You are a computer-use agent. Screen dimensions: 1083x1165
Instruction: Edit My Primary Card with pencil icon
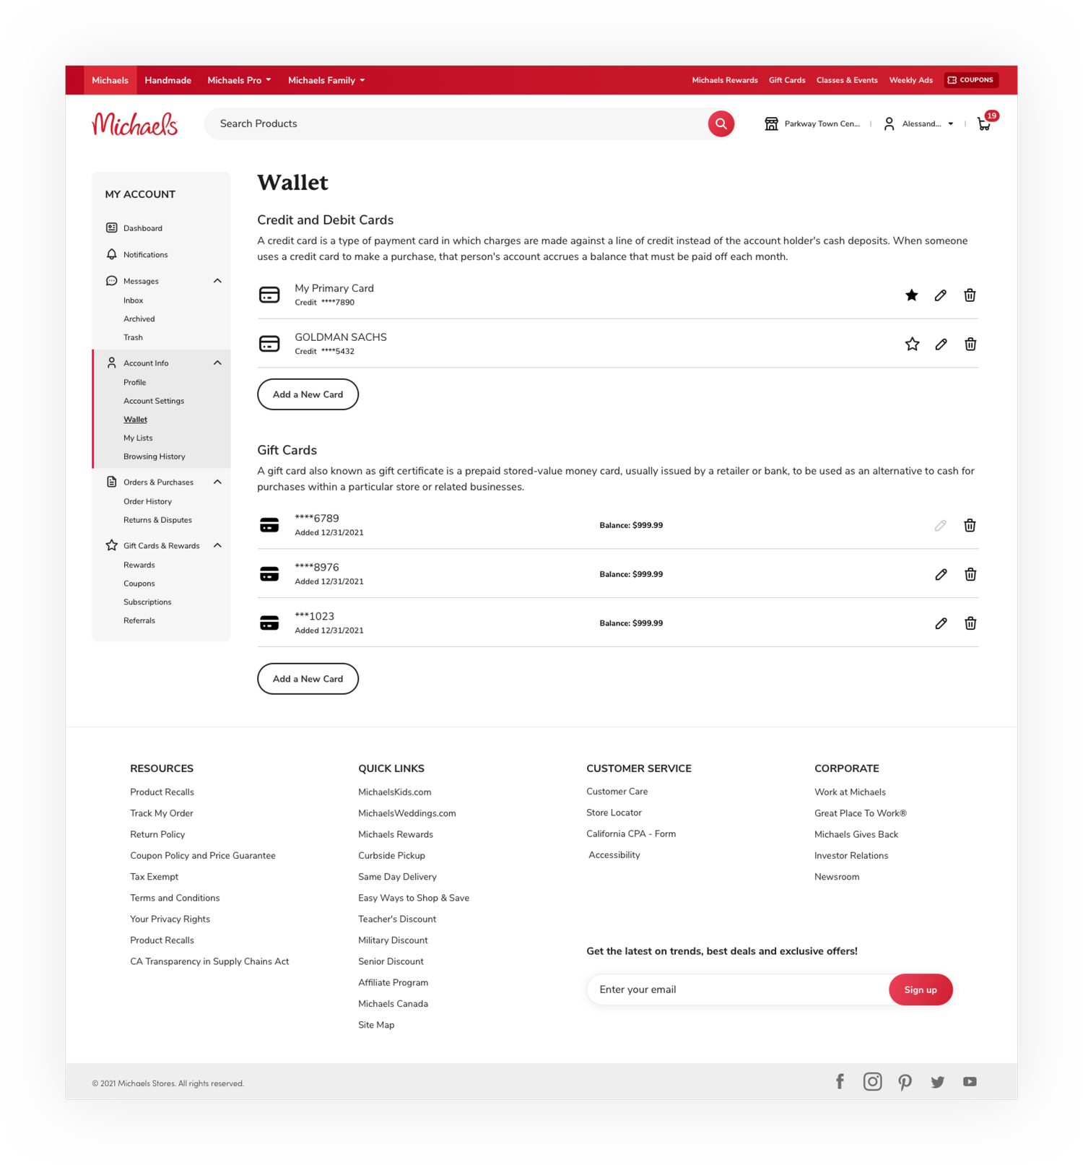(x=940, y=295)
